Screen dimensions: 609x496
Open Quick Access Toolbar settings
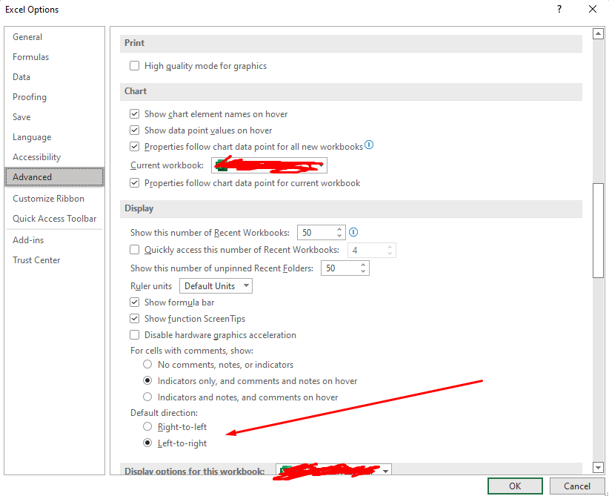point(54,219)
